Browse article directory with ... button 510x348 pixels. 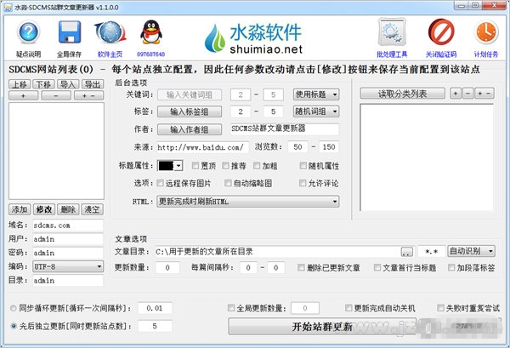coord(407,252)
